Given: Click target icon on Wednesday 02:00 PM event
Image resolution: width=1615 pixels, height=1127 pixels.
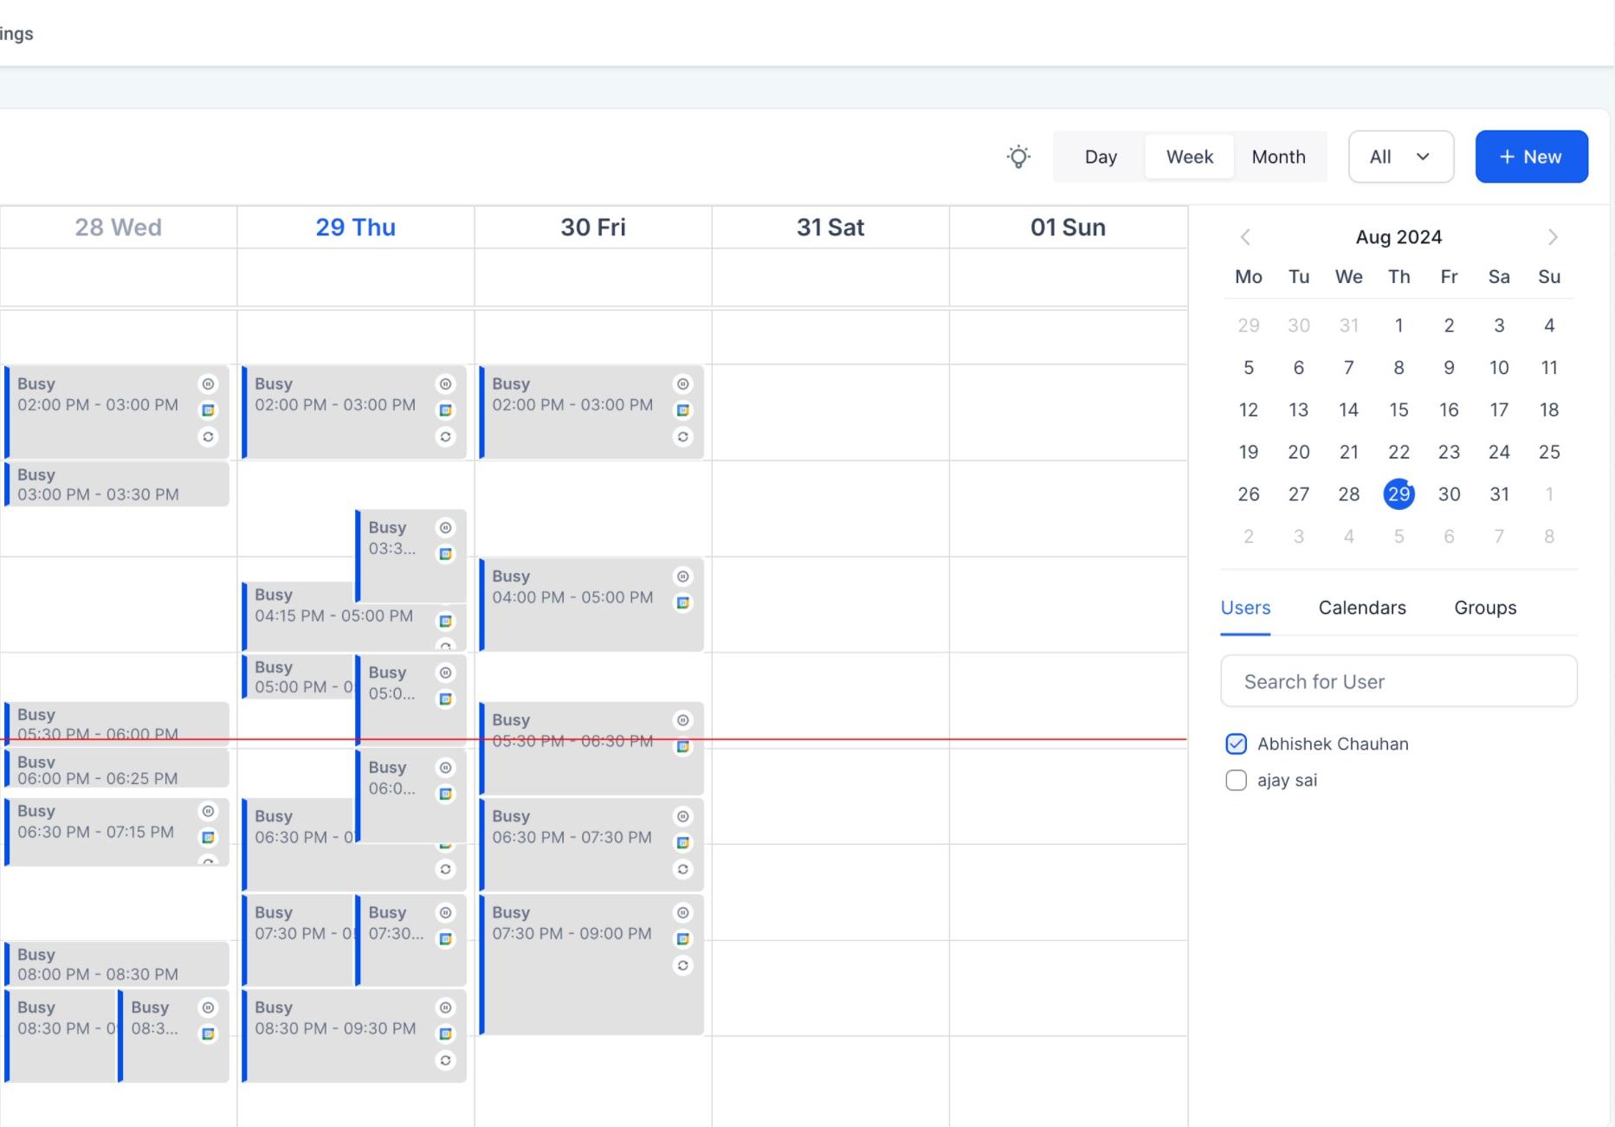Looking at the screenshot, I should coord(208,384).
